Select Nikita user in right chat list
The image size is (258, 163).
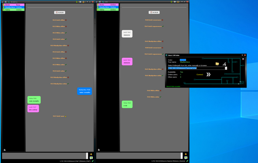tap(108, 10)
